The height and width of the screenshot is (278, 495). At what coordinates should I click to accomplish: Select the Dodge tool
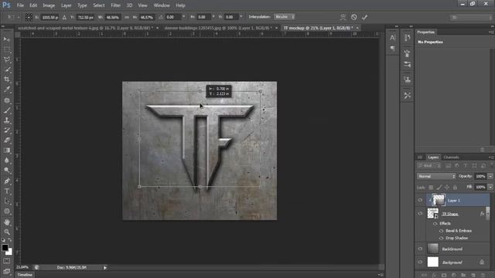pos(7,170)
